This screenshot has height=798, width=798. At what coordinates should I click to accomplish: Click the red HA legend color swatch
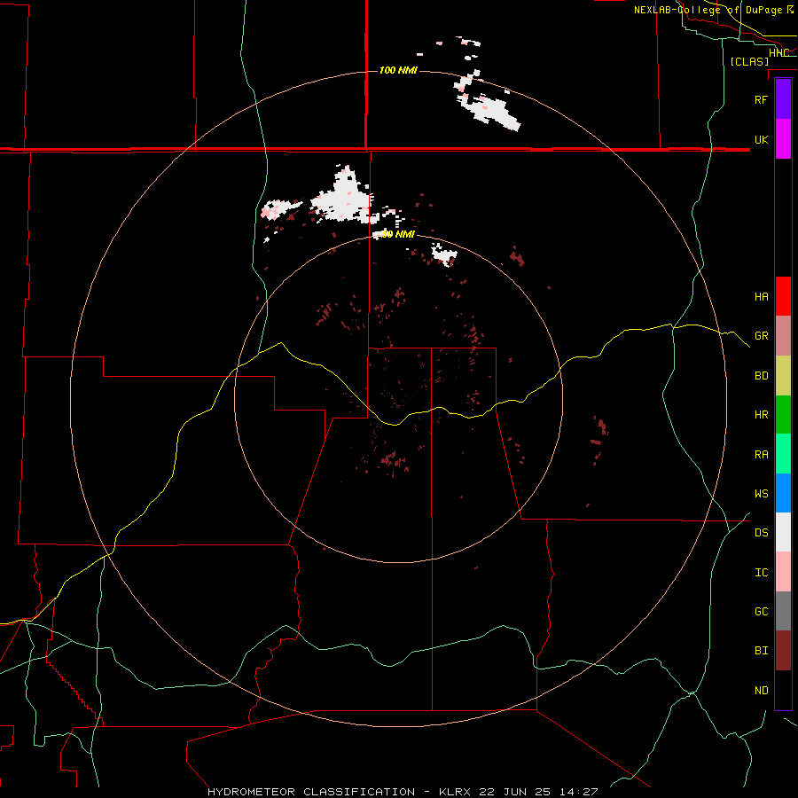[783, 296]
